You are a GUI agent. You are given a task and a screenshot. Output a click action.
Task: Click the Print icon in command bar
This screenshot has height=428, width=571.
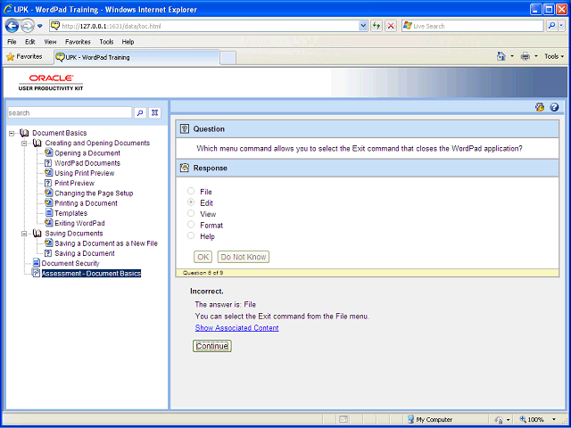click(x=525, y=56)
